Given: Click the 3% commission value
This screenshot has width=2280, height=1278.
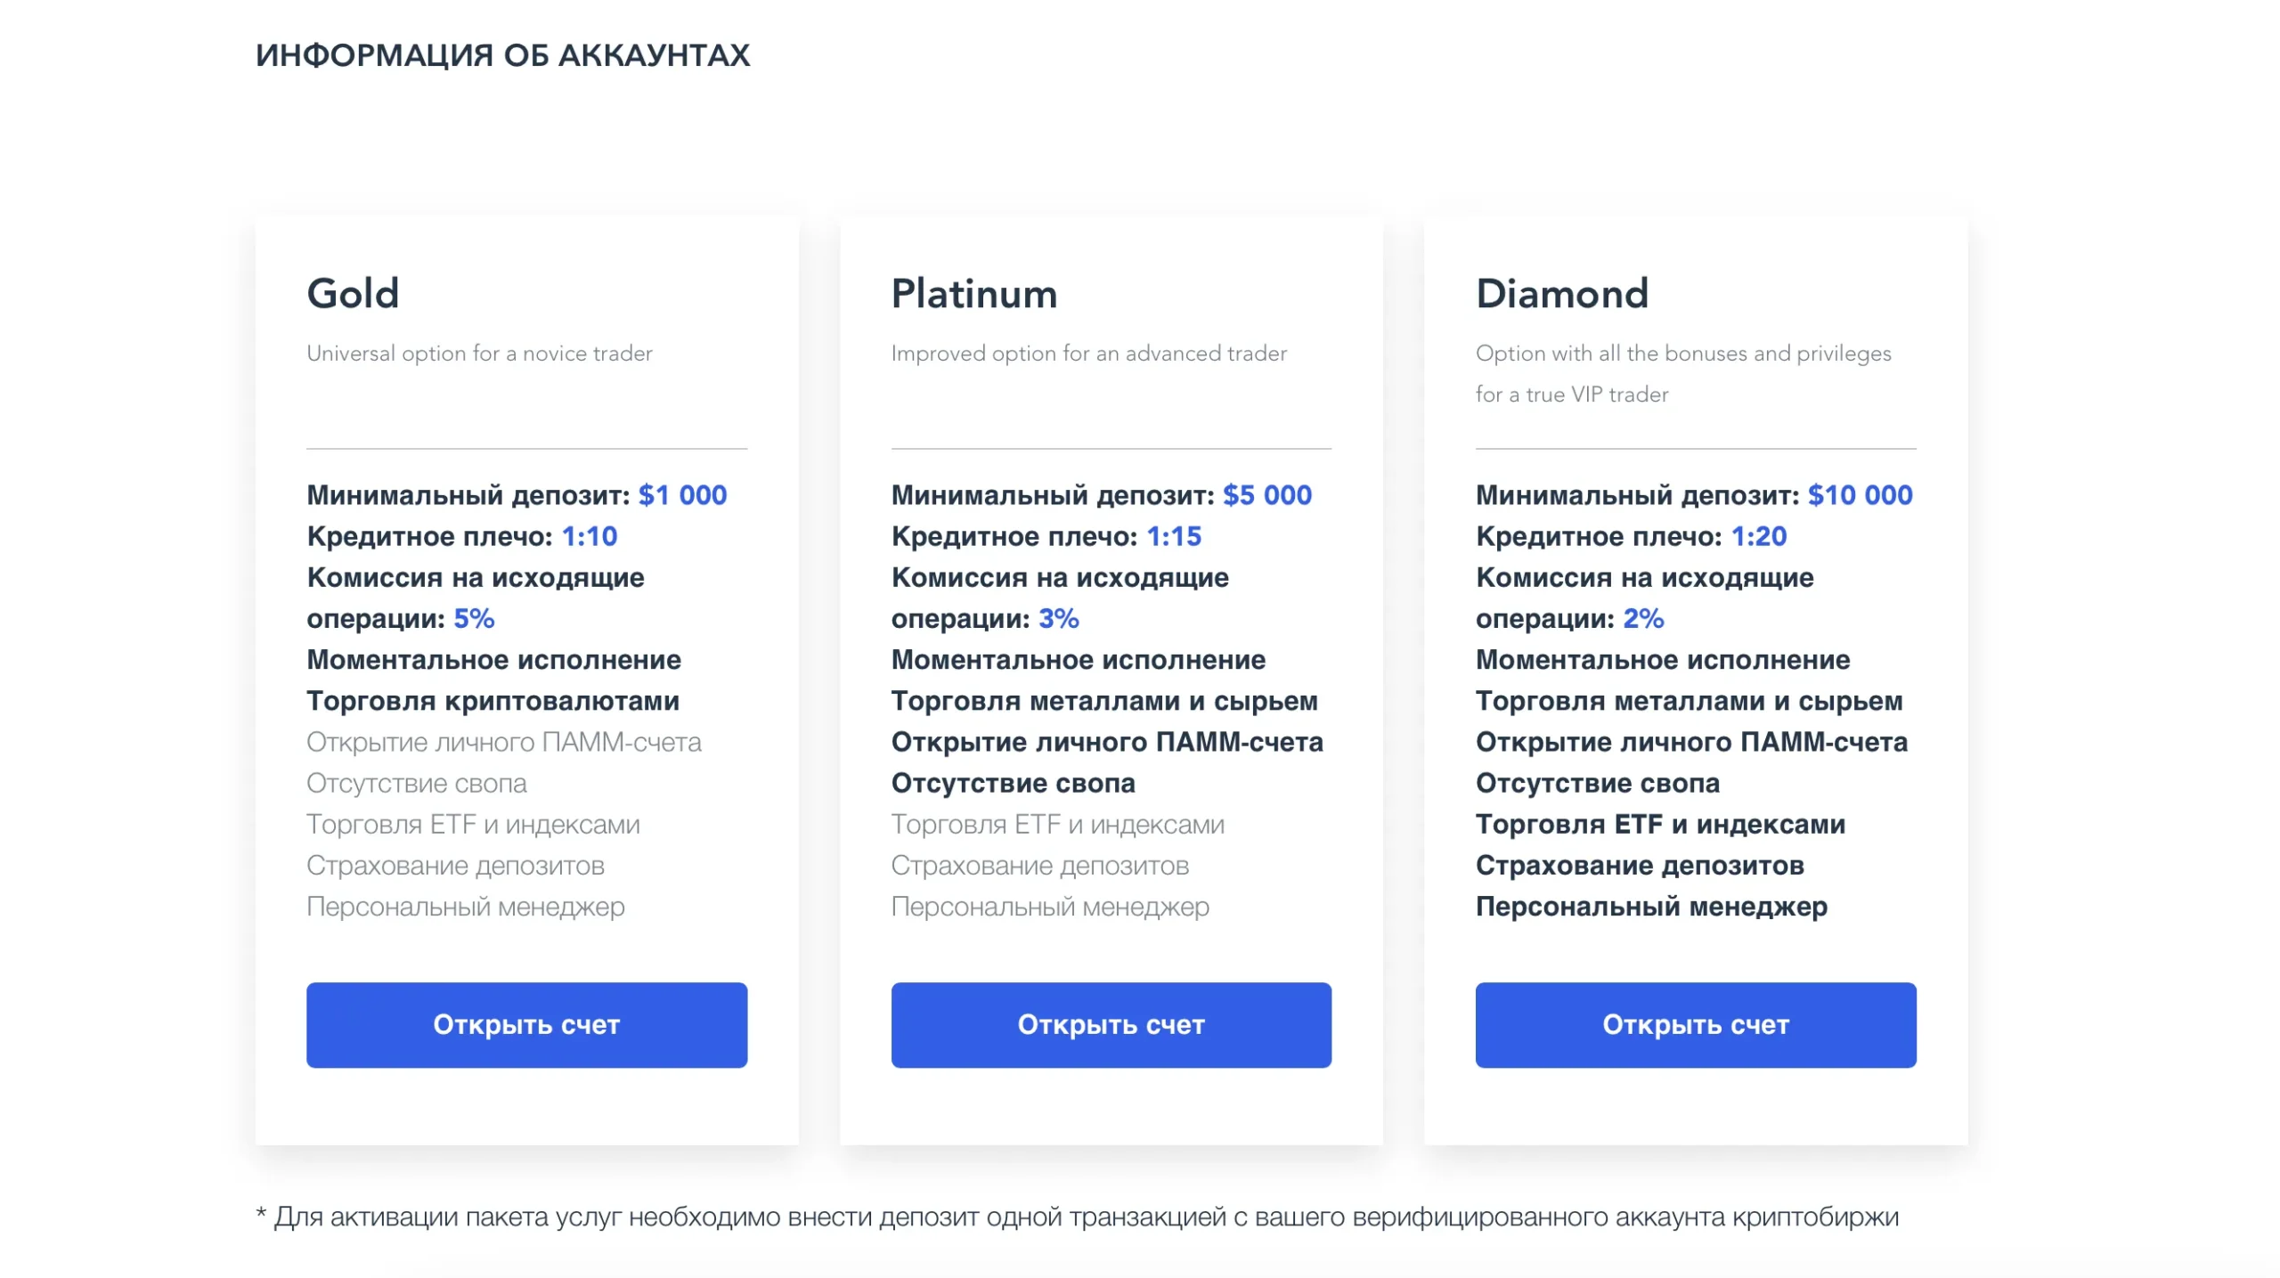Looking at the screenshot, I should click(1058, 617).
